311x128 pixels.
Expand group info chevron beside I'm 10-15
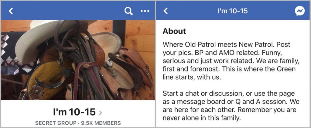pyautogui.click(x=101, y=113)
